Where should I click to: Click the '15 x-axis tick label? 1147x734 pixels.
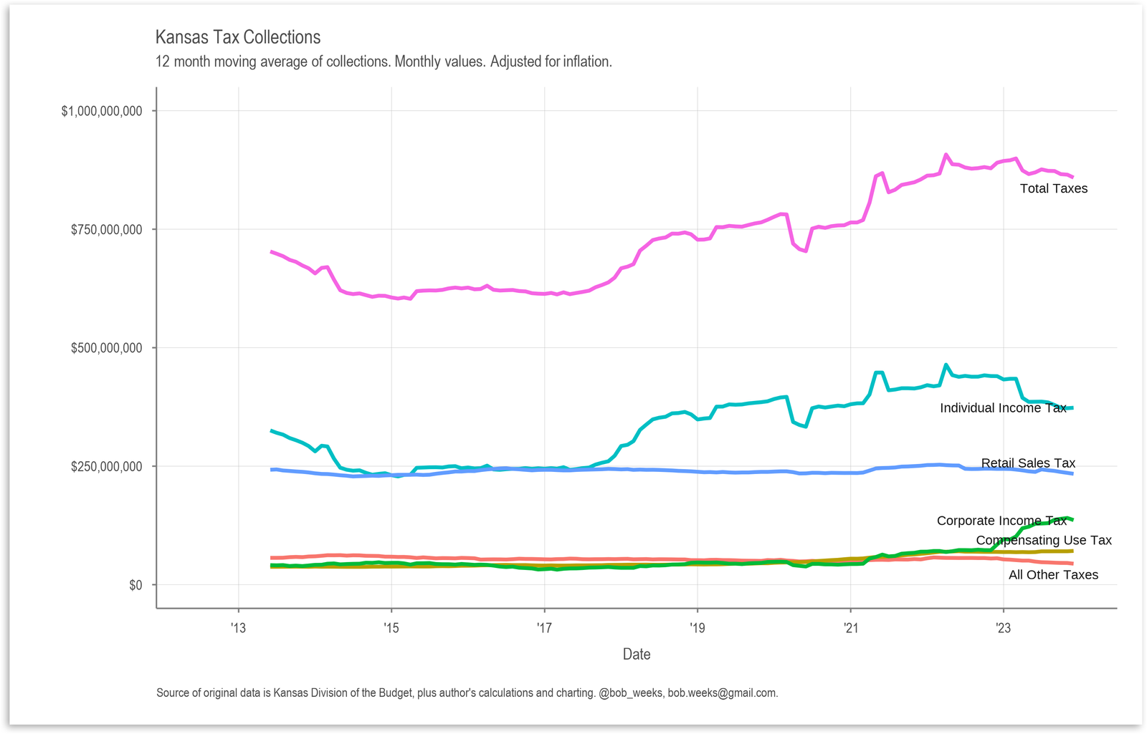click(x=391, y=628)
